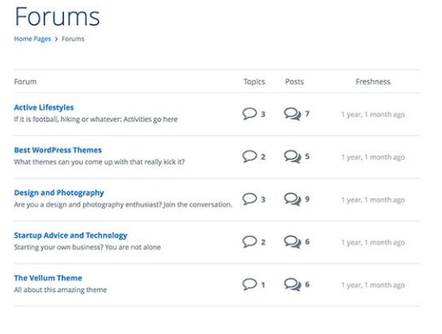Screen dimensions: 442x334
Task: Click the Active Lifestyles topics speech bubble icon
Action: (x=250, y=114)
